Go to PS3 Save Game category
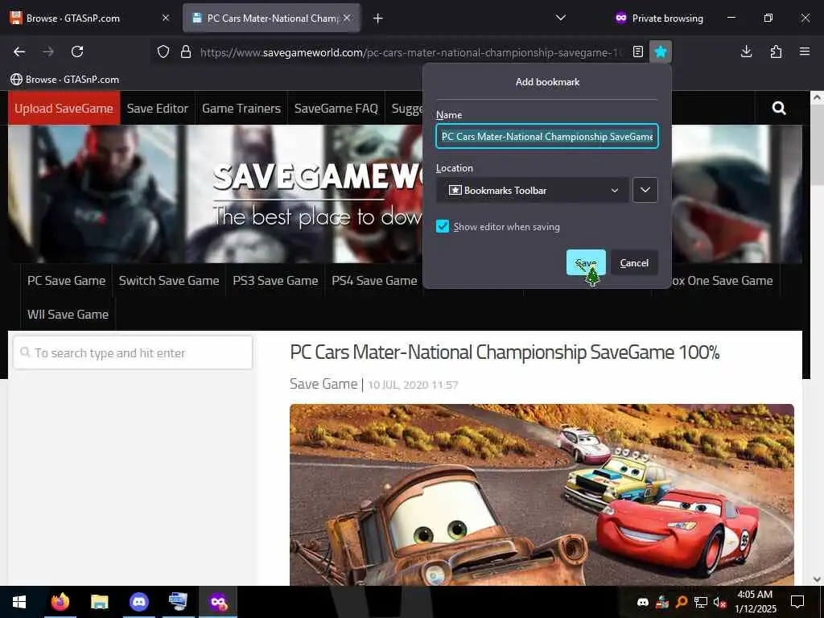This screenshot has height=618, width=824. click(x=275, y=281)
